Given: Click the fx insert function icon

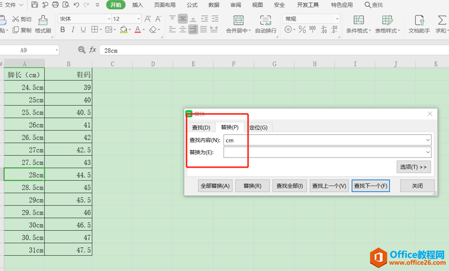Looking at the screenshot, I should pos(92,50).
